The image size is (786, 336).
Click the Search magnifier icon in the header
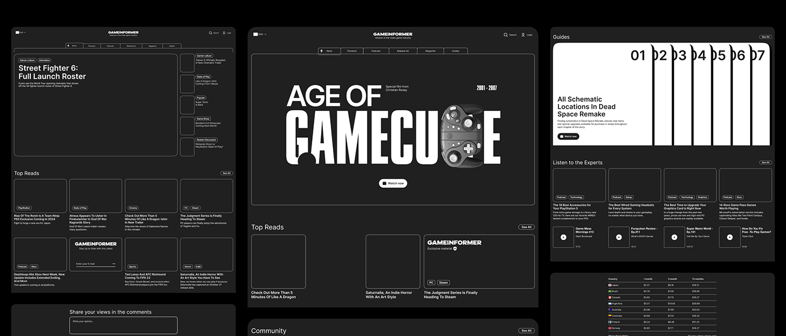pyautogui.click(x=505, y=34)
